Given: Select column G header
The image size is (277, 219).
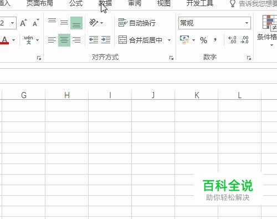Looking at the screenshot, I should point(24,95).
